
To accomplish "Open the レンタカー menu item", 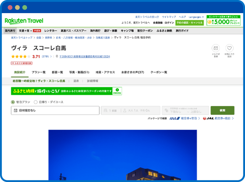I will tap(51, 31).
